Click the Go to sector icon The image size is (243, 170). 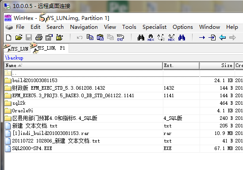point(212,37)
